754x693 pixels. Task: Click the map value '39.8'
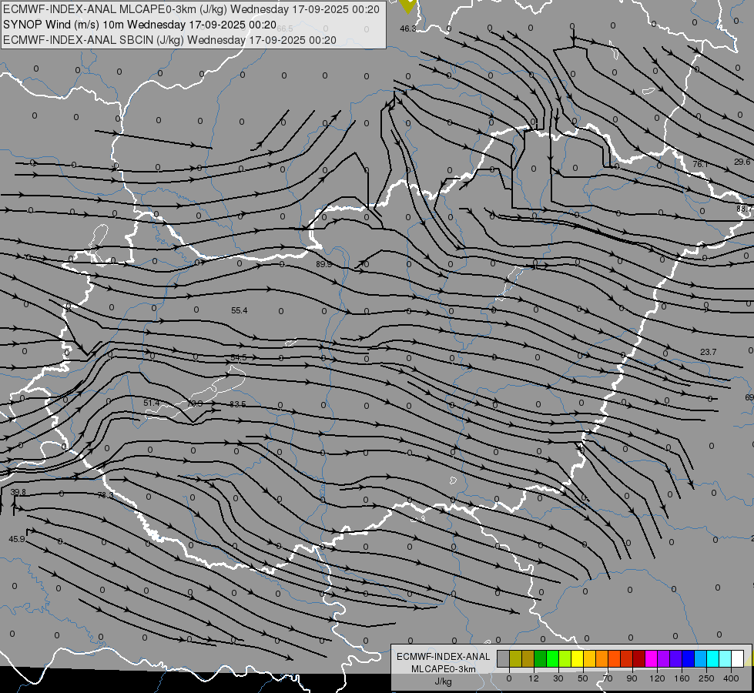18,492
